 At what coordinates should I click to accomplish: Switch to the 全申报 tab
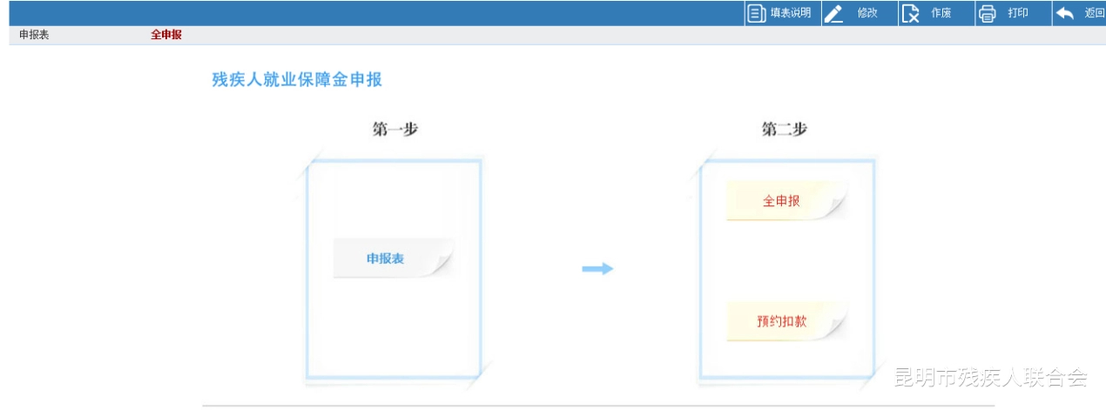[x=166, y=35]
